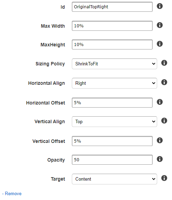Click the info icon beside Id field
Viewport: 172px width, 200px height.
tap(160, 6)
